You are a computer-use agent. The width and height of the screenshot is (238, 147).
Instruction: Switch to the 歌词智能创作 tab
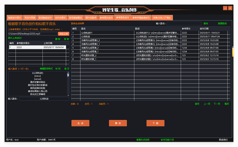pos(45,18)
